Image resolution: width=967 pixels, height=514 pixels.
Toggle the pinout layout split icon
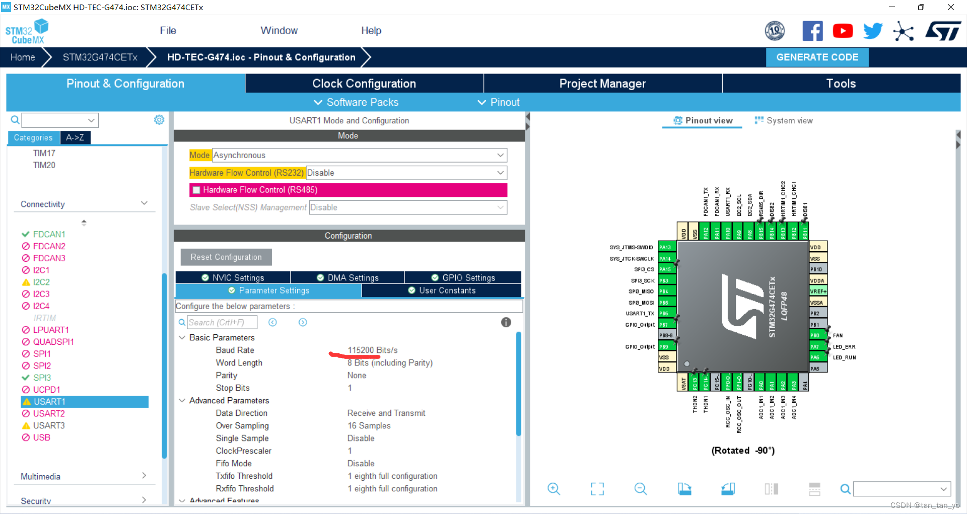[x=814, y=488]
